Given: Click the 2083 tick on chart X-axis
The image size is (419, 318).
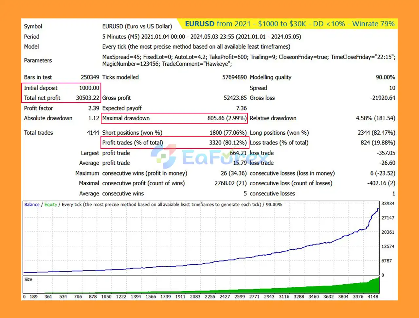Looking at the screenshot, I should click(195, 297).
